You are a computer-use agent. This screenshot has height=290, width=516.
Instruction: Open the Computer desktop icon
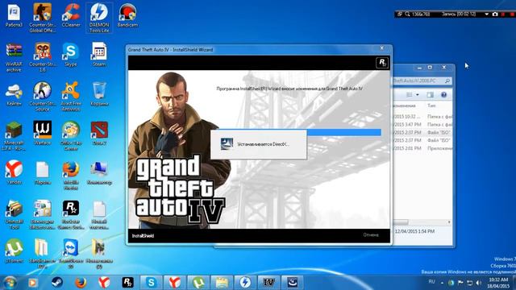[x=99, y=172]
